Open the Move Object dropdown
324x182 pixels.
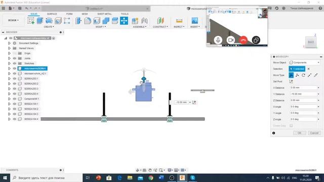[305, 63]
